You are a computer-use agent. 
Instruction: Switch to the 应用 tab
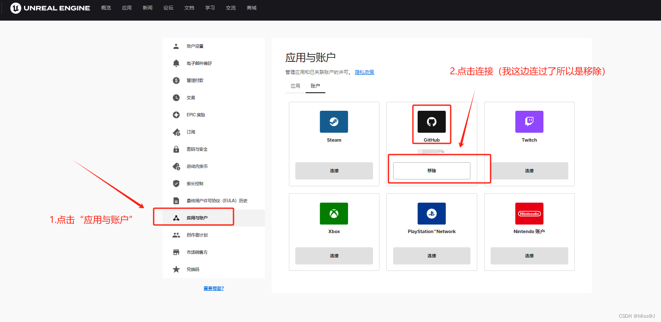click(295, 86)
